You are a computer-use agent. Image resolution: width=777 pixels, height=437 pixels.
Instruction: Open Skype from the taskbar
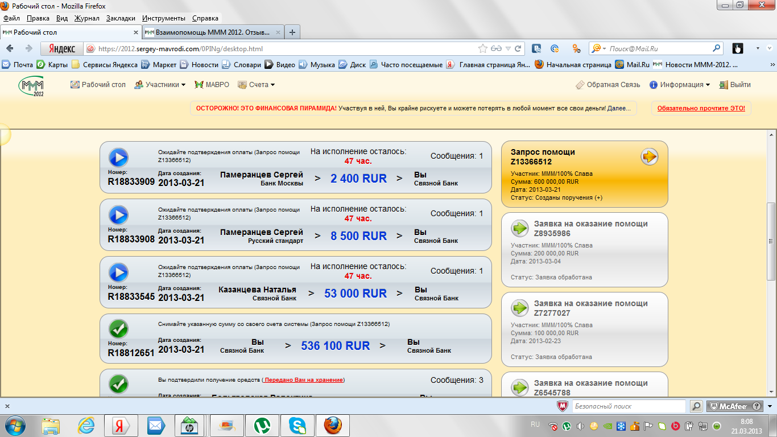(x=297, y=425)
